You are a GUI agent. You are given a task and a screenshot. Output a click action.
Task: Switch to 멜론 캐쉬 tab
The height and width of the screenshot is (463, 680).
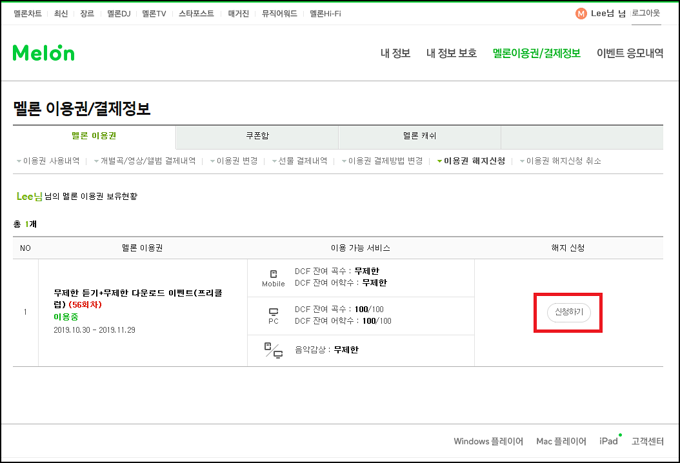419,136
